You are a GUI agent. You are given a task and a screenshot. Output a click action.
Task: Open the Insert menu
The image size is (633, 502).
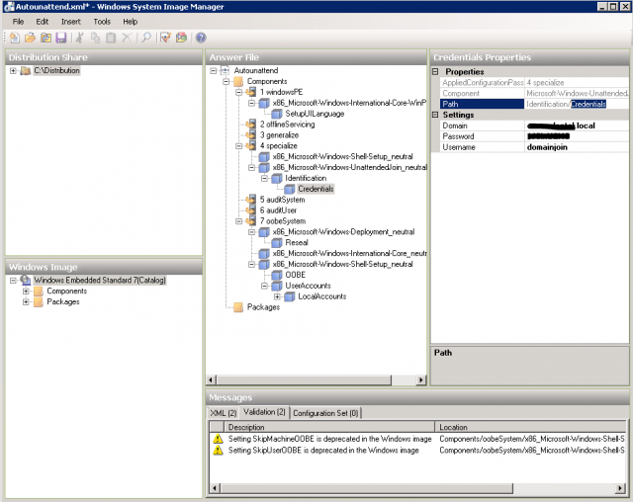coord(71,21)
